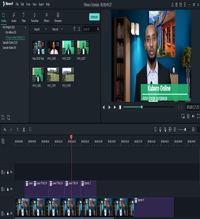Expand the Import dropdown arrow
The height and width of the screenshot is (219, 200).
45,29
